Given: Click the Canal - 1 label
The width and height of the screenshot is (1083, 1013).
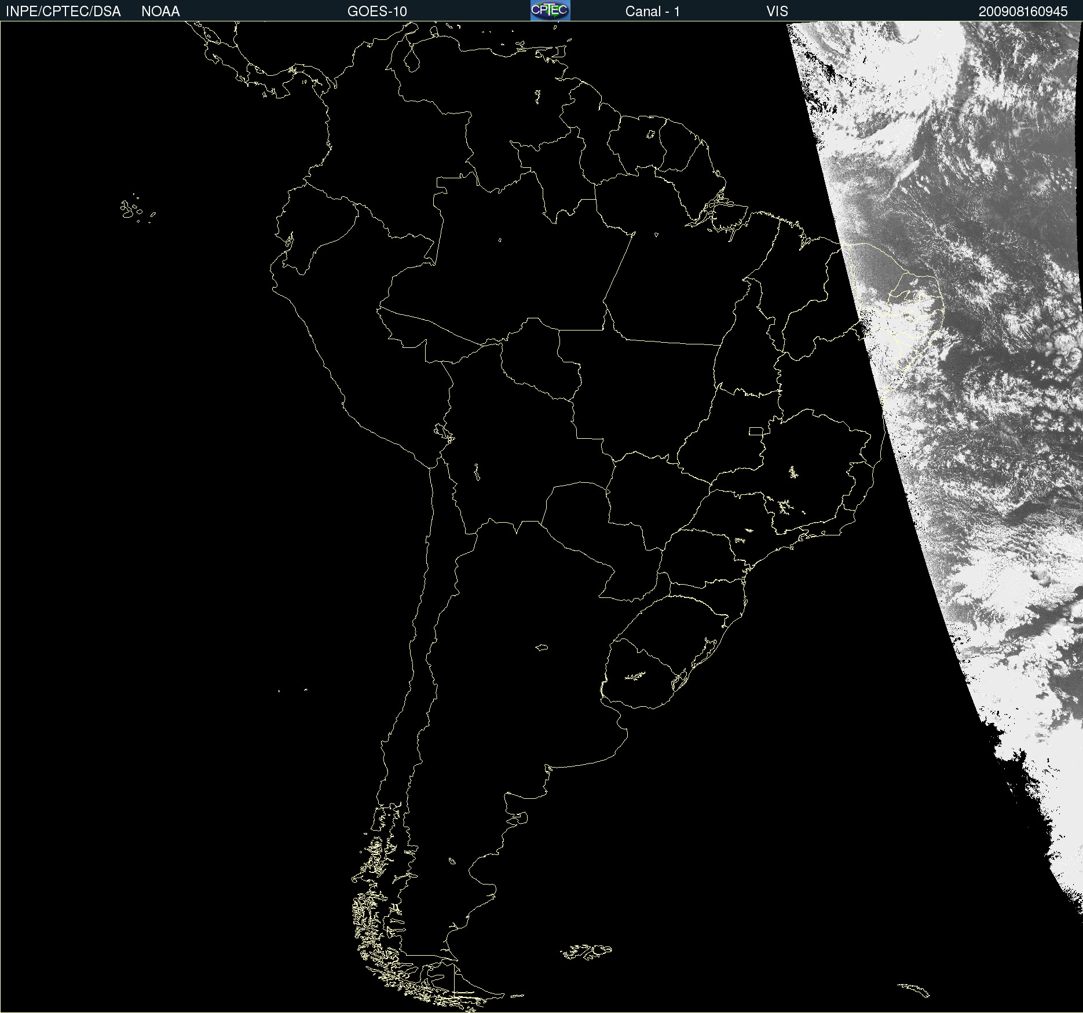Looking at the screenshot, I should point(652,12).
